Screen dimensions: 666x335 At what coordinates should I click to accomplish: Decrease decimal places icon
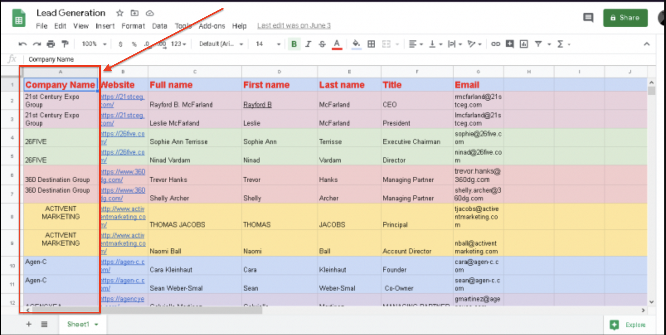147,44
